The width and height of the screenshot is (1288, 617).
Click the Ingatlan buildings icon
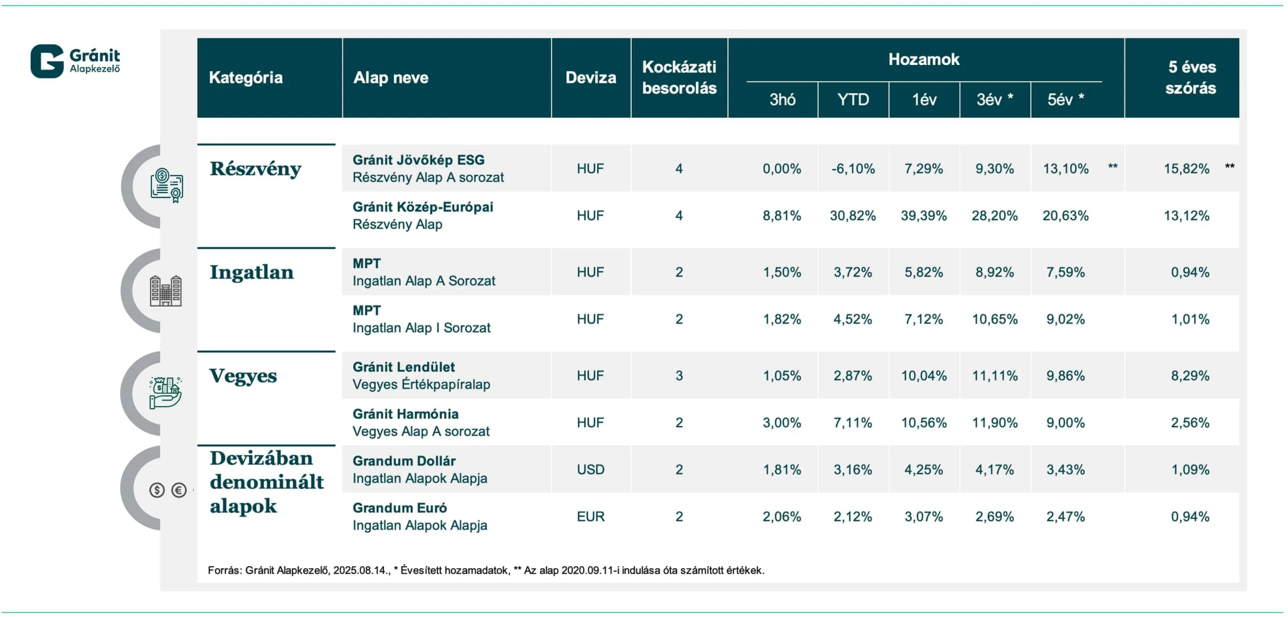(166, 290)
